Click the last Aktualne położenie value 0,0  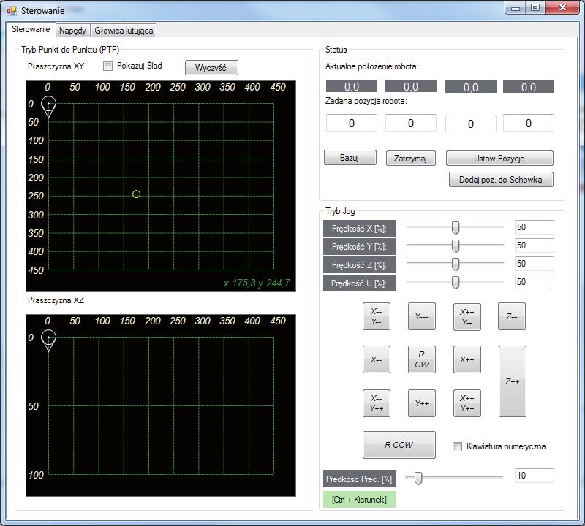(x=529, y=87)
